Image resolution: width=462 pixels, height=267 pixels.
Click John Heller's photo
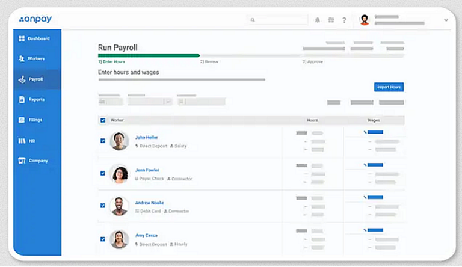coord(119,141)
